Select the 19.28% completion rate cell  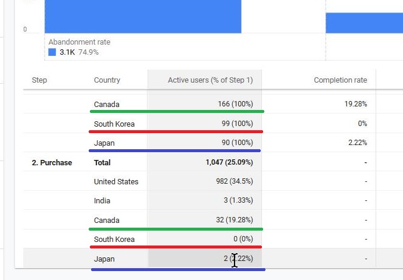click(x=356, y=104)
